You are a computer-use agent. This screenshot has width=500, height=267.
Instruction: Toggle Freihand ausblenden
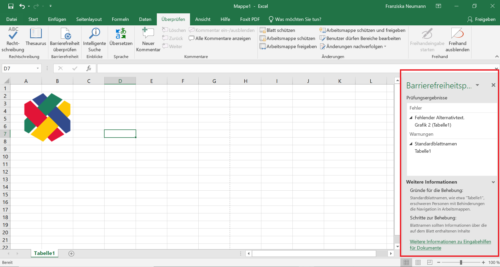coord(457,39)
